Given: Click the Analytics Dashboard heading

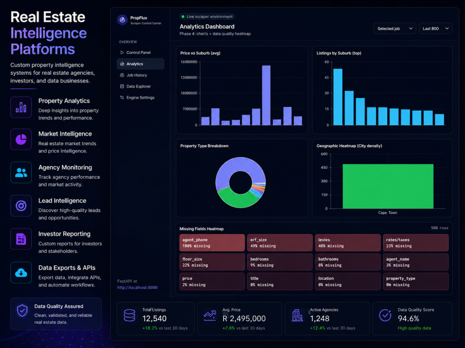Looking at the screenshot, I should (207, 26).
